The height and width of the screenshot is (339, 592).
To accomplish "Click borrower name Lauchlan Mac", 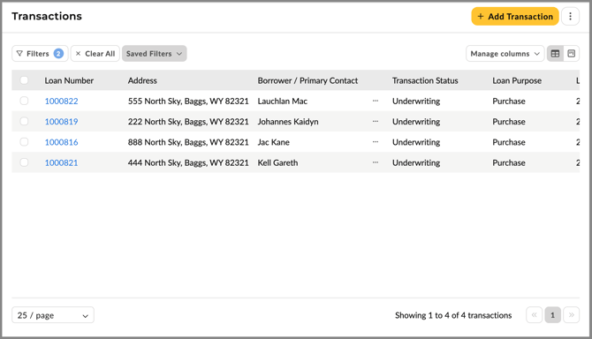I will [283, 101].
